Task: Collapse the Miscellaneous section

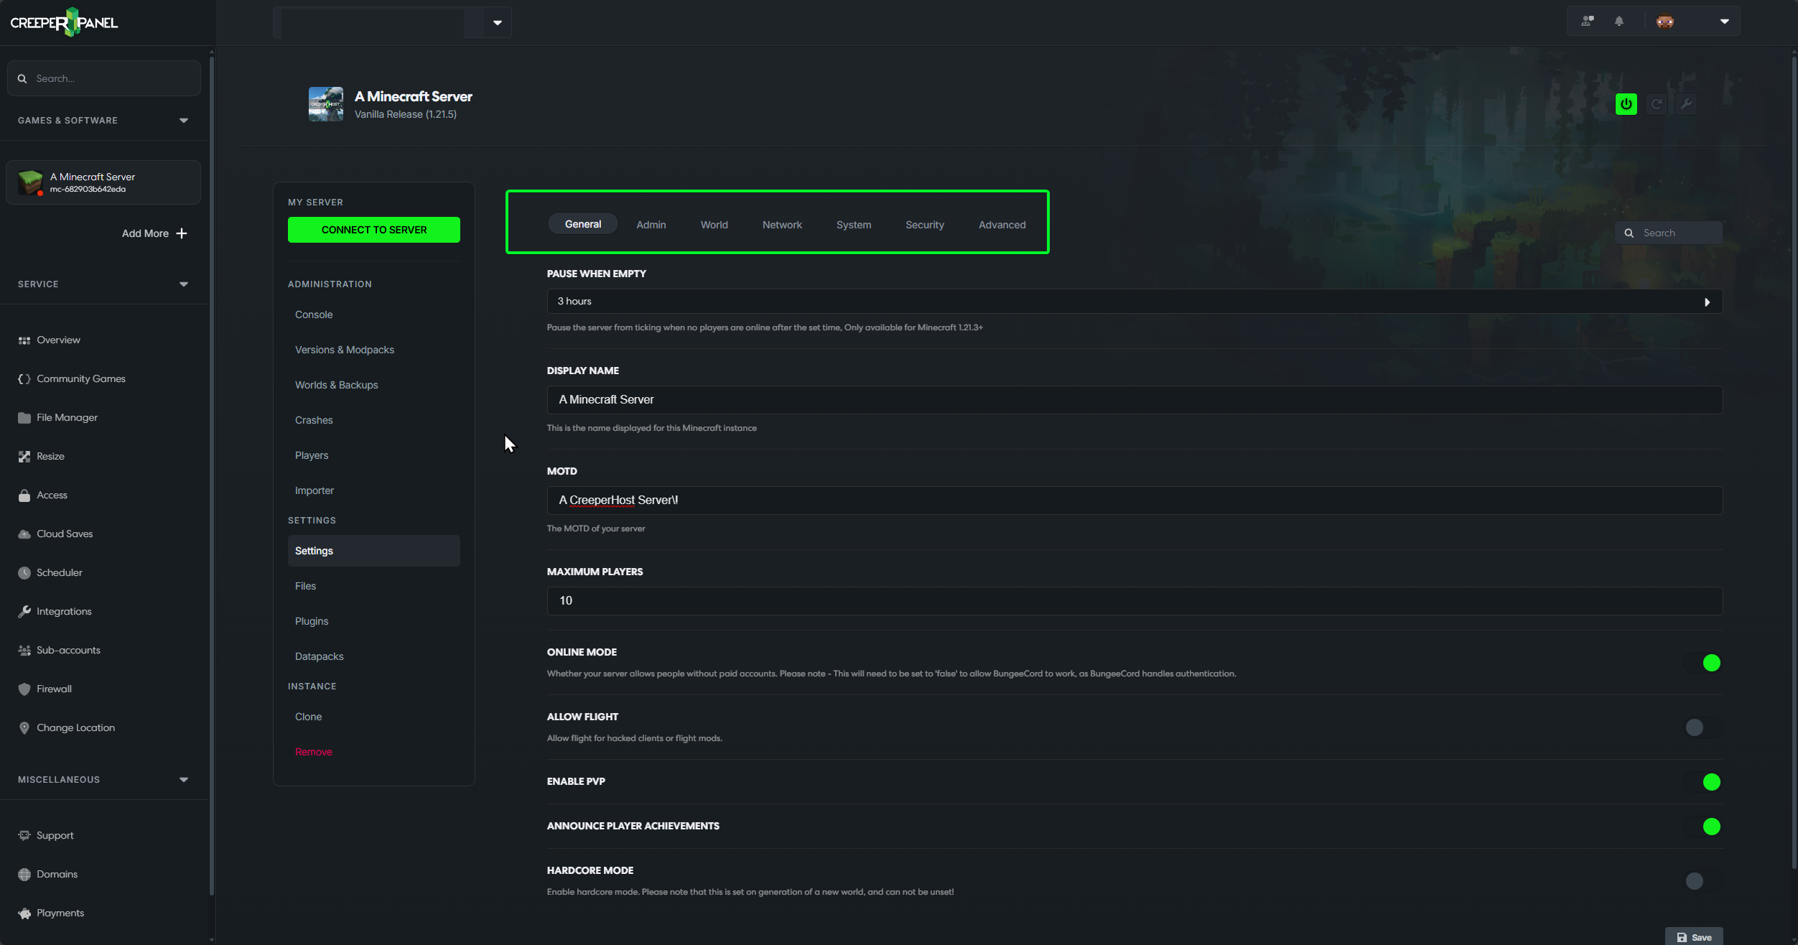Action: (183, 779)
